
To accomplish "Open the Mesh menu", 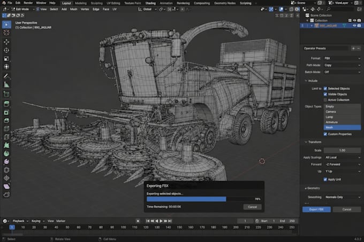I will pos(73,9).
